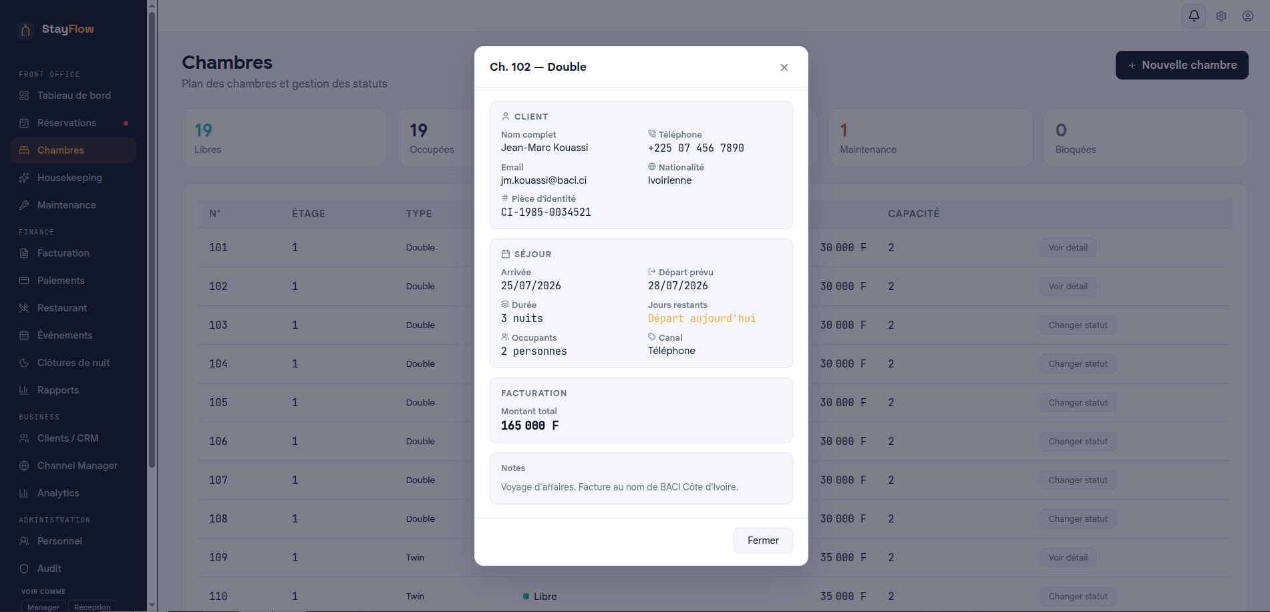Screen dimensions: 1270x612
Task: Click Changer statut for room 107
Action: pos(1078,480)
